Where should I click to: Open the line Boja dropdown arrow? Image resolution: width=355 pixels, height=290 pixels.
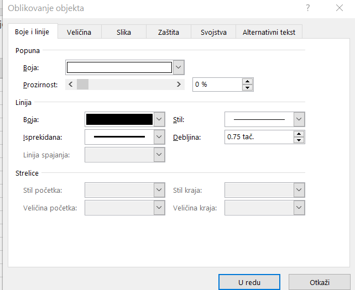point(159,119)
